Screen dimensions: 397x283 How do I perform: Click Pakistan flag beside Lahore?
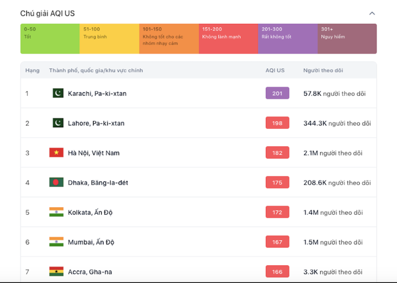(58, 123)
